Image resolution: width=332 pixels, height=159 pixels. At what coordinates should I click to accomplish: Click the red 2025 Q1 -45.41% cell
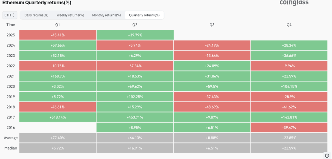pyautogui.click(x=58, y=35)
